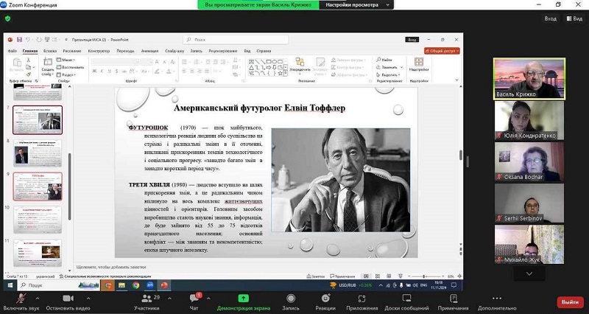Image resolution: width=589 pixels, height=314 pixels.
Task: Start recording with Запись
Action: pyautogui.click(x=291, y=302)
